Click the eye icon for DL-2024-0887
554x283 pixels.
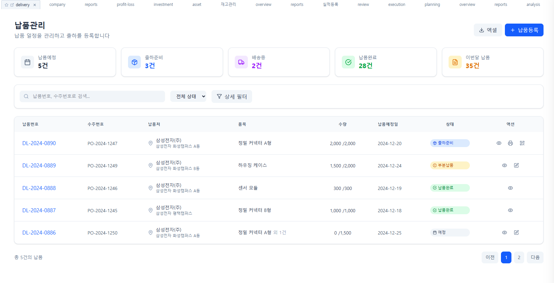(510, 210)
